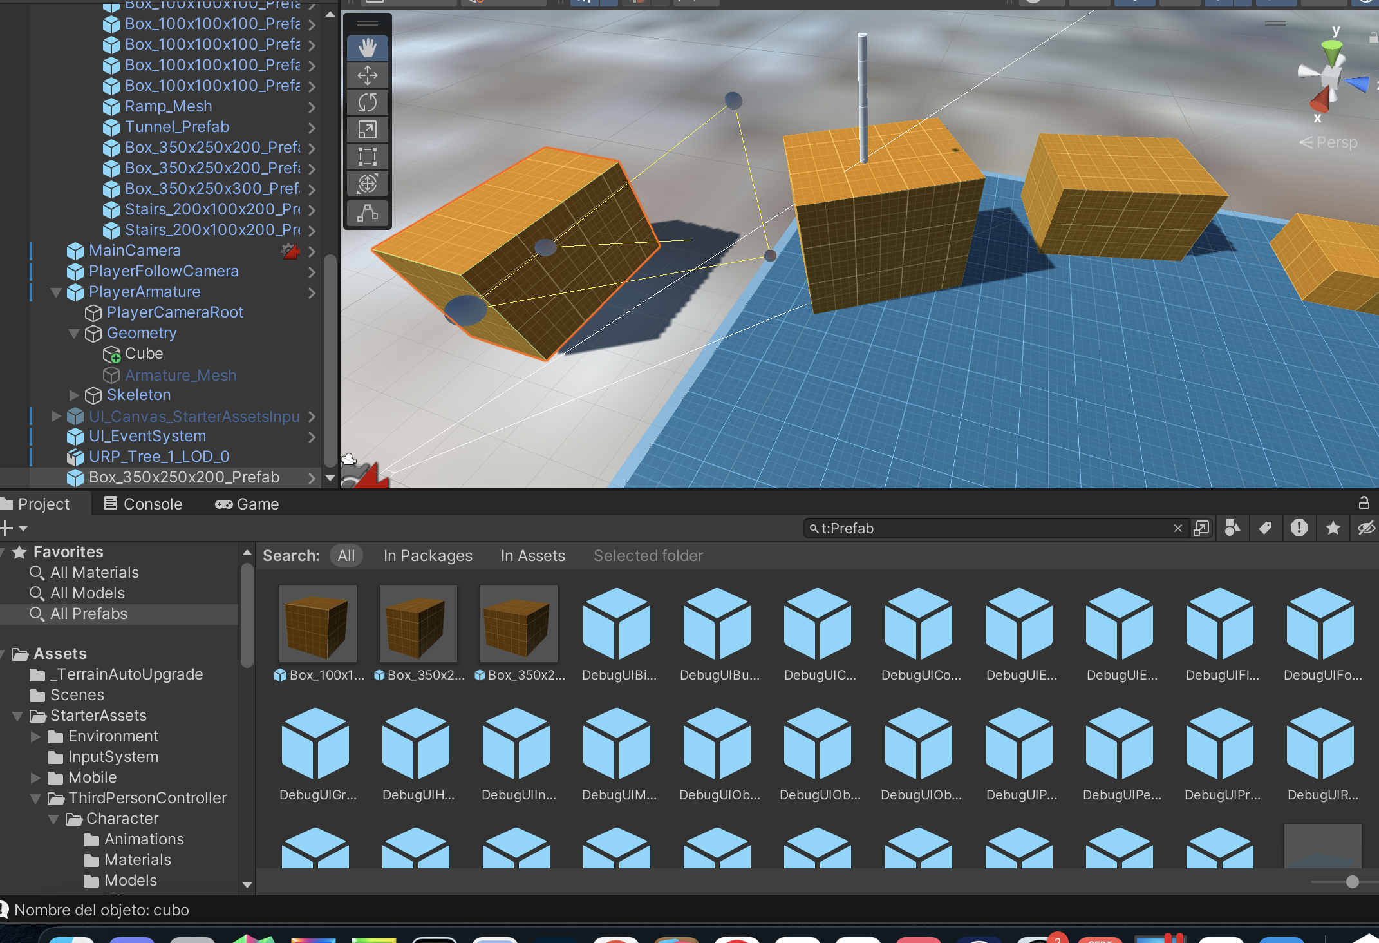The width and height of the screenshot is (1379, 943).
Task: Select the Rotate tool
Action: [x=368, y=102]
